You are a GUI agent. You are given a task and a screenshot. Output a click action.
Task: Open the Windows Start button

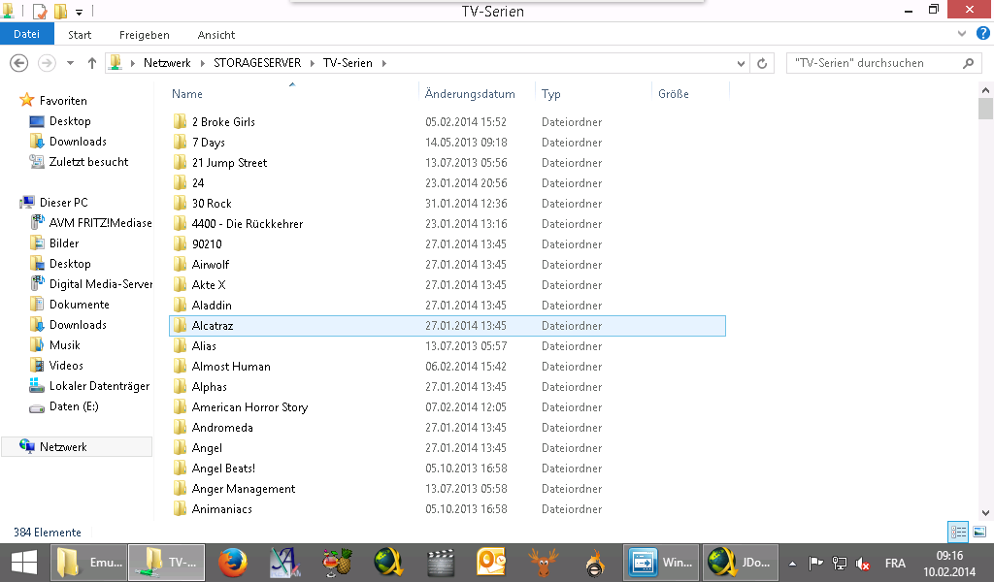click(x=24, y=563)
